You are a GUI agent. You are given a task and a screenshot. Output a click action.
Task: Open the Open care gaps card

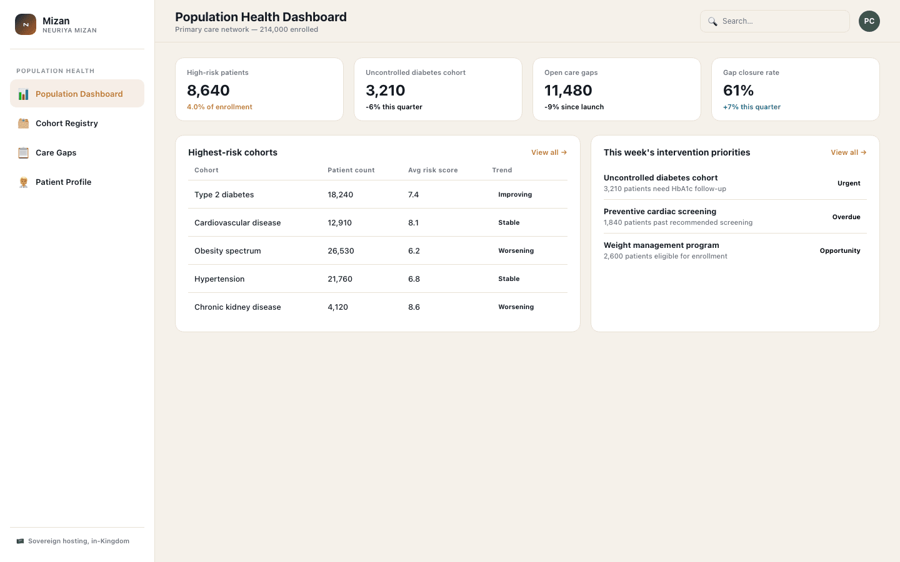point(617,89)
